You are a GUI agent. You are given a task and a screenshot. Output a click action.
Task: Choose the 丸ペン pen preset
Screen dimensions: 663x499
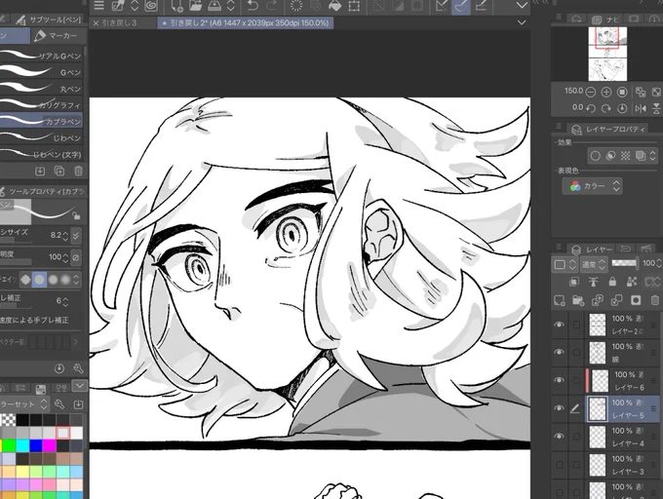(x=41, y=89)
